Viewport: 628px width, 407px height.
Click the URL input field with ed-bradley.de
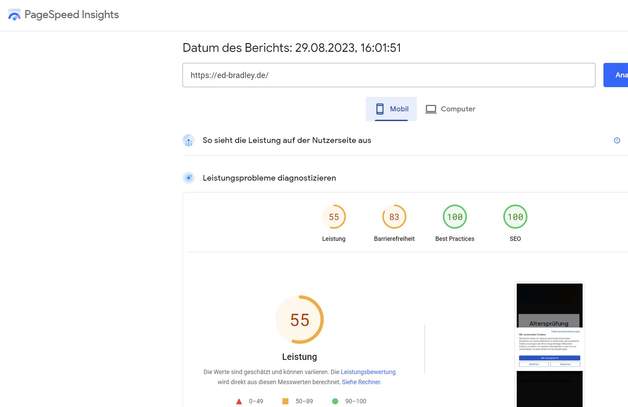point(389,75)
